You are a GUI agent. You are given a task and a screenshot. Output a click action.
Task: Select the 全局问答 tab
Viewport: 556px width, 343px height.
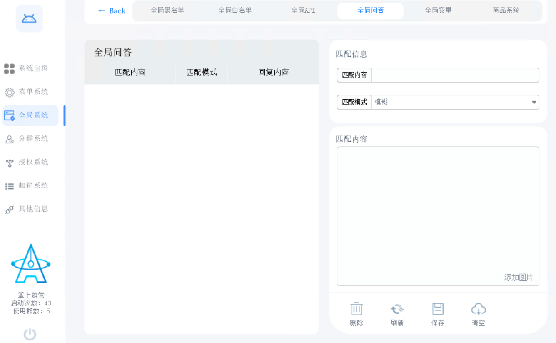coord(370,10)
